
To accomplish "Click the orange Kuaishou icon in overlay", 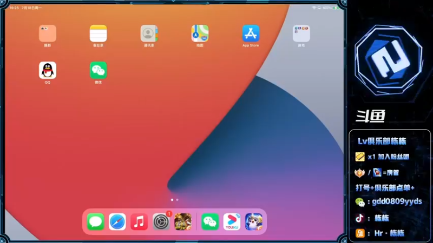I will point(360,233).
